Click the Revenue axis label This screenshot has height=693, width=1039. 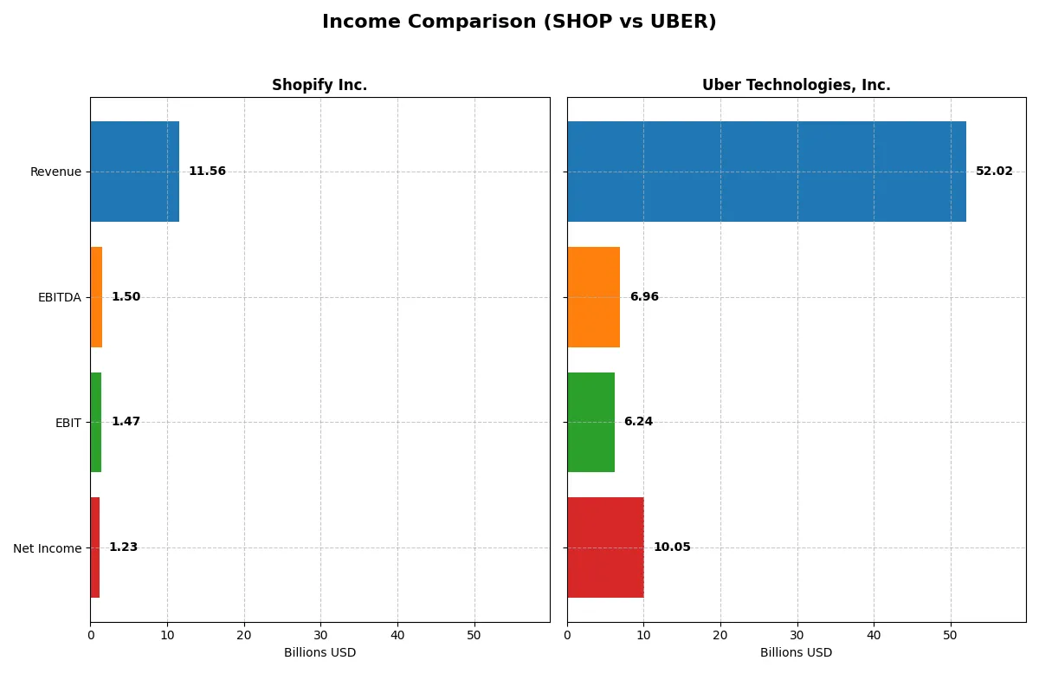(56, 172)
